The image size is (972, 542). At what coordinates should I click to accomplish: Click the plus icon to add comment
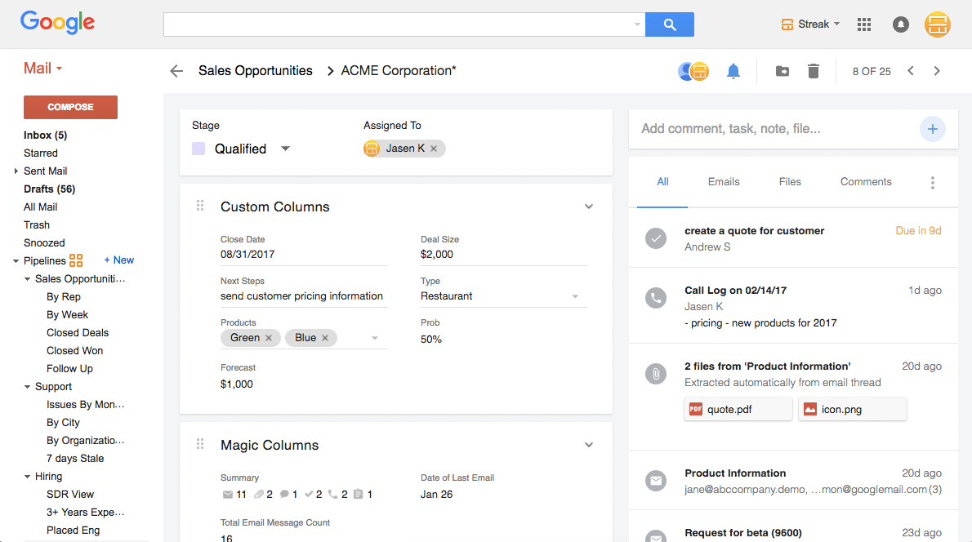coord(932,129)
